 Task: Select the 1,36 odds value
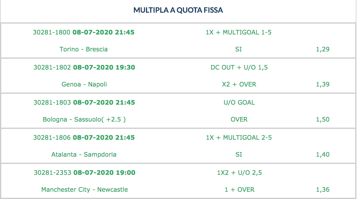323,190
